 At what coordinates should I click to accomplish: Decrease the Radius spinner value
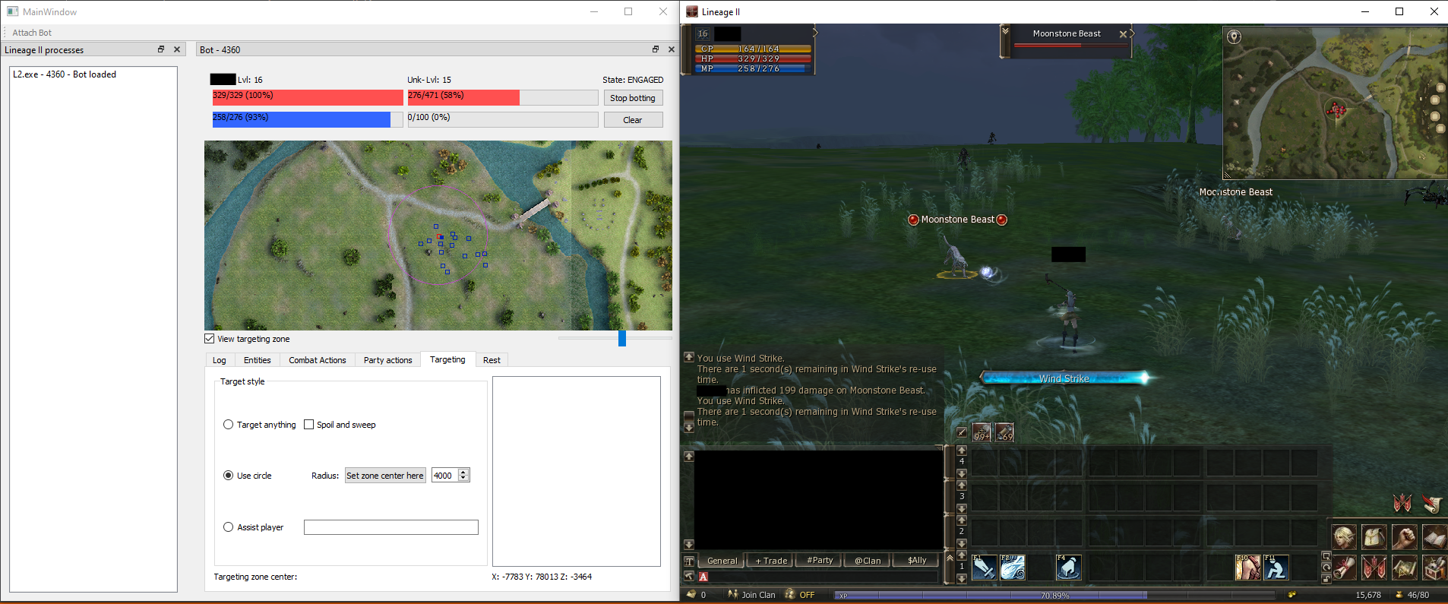pyautogui.click(x=463, y=479)
